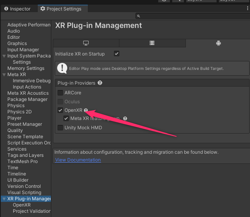Select Preset Manager entry
250x217 pixels.
pyautogui.click(x=25, y=124)
